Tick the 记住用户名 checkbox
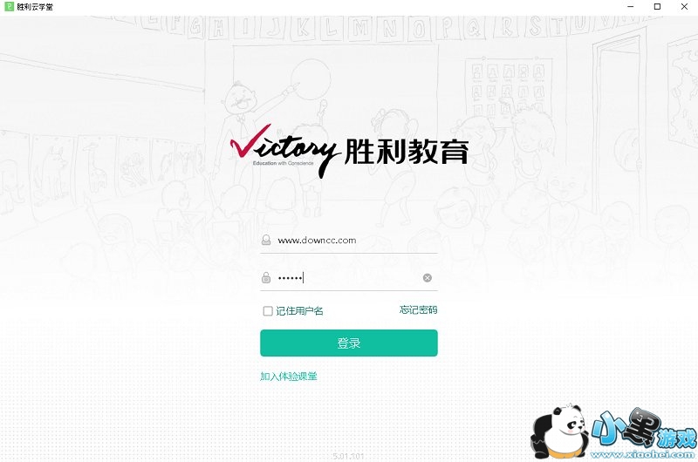 click(x=268, y=311)
